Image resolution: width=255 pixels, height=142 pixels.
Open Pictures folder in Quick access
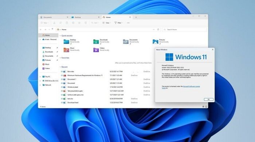161,42
